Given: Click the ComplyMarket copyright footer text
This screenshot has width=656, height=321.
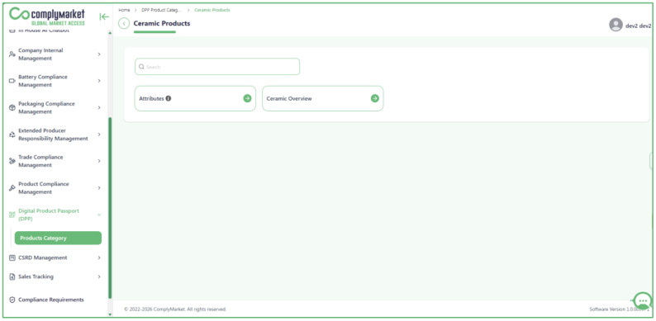Looking at the screenshot, I should [175, 309].
